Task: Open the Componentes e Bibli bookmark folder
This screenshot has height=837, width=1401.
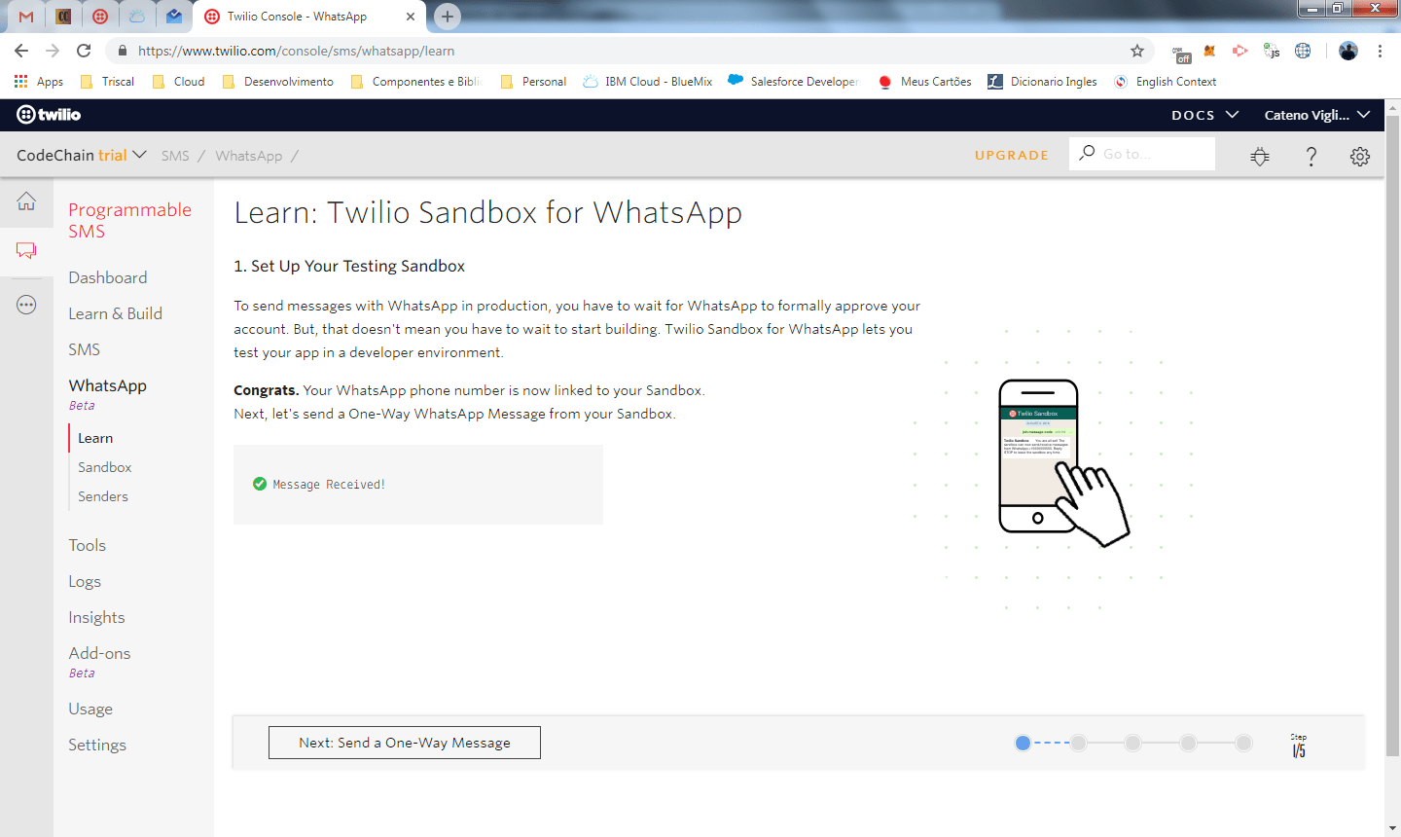Action: pos(416,82)
